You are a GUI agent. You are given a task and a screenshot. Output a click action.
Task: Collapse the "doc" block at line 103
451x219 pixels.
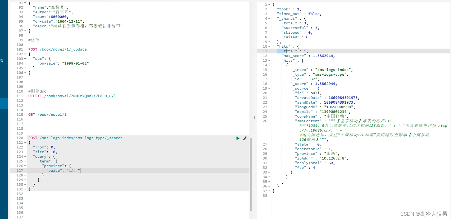click(25, 59)
